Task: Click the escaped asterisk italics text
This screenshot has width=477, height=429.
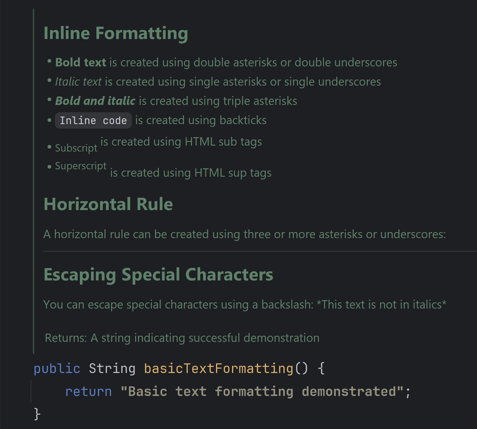Action: coord(382,305)
